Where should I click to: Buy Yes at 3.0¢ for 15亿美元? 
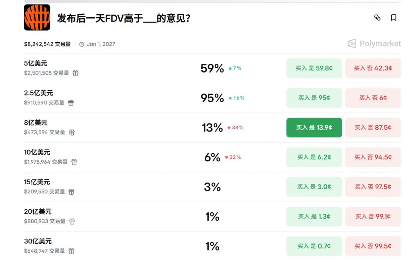[x=314, y=187]
